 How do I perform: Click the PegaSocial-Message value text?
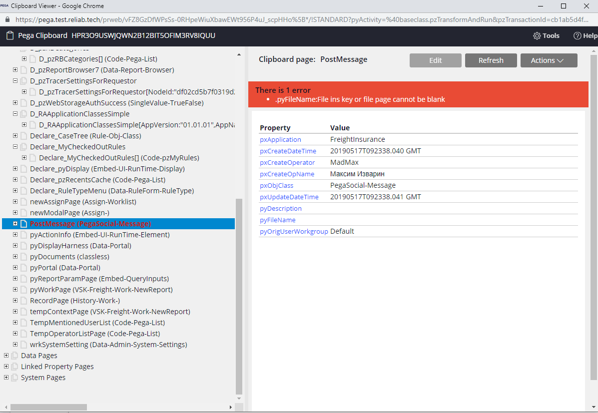coord(363,185)
